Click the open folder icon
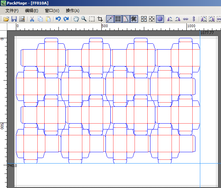 [6, 19]
